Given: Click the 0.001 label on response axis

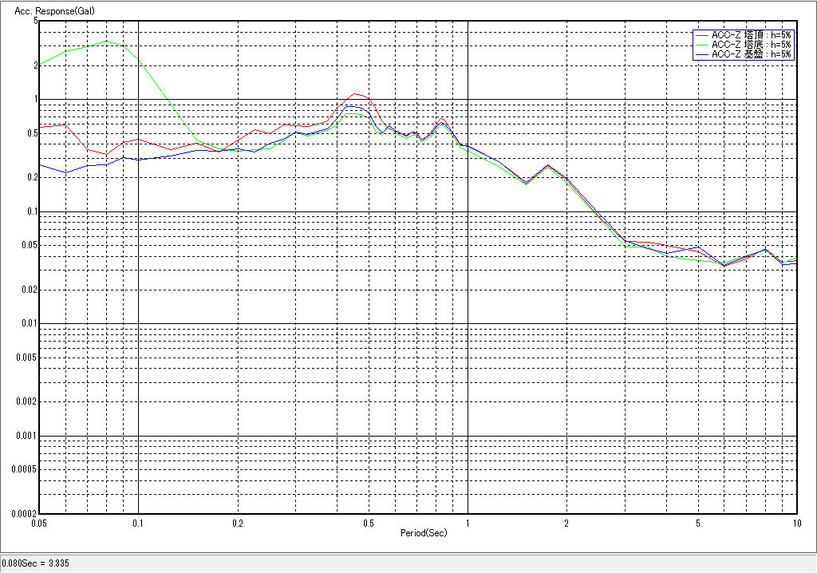Looking at the screenshot, I should click(x=26, y=437).
